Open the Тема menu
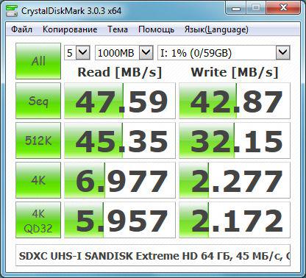 pyautogui.click(x=118, y=29)
